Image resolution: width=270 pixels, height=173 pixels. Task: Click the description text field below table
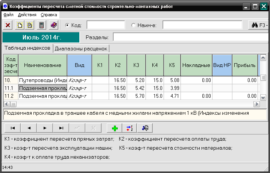point(135,114)
